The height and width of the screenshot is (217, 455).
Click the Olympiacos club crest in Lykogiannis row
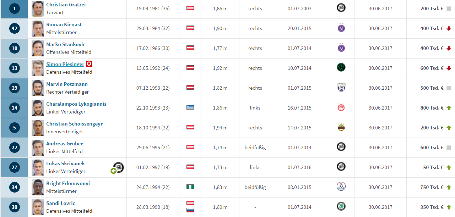(341, 108)
